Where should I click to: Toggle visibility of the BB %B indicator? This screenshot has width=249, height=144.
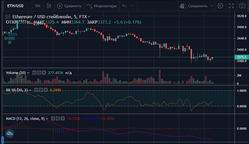(36, 90)
